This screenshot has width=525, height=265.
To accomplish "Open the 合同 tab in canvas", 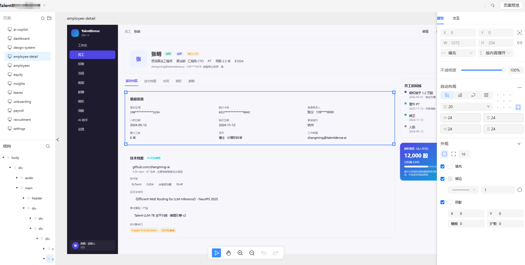I will click(x=166, y=81).
